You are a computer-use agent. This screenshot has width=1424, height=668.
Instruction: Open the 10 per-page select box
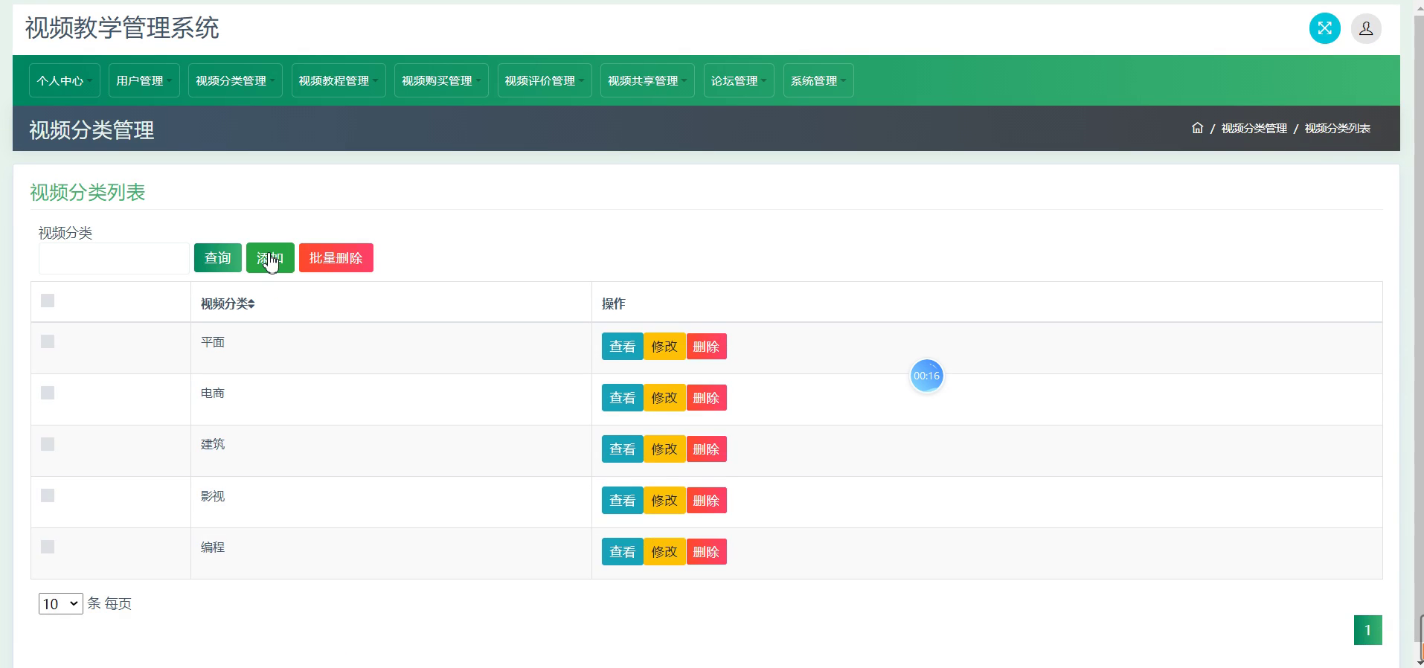[60, 603]
